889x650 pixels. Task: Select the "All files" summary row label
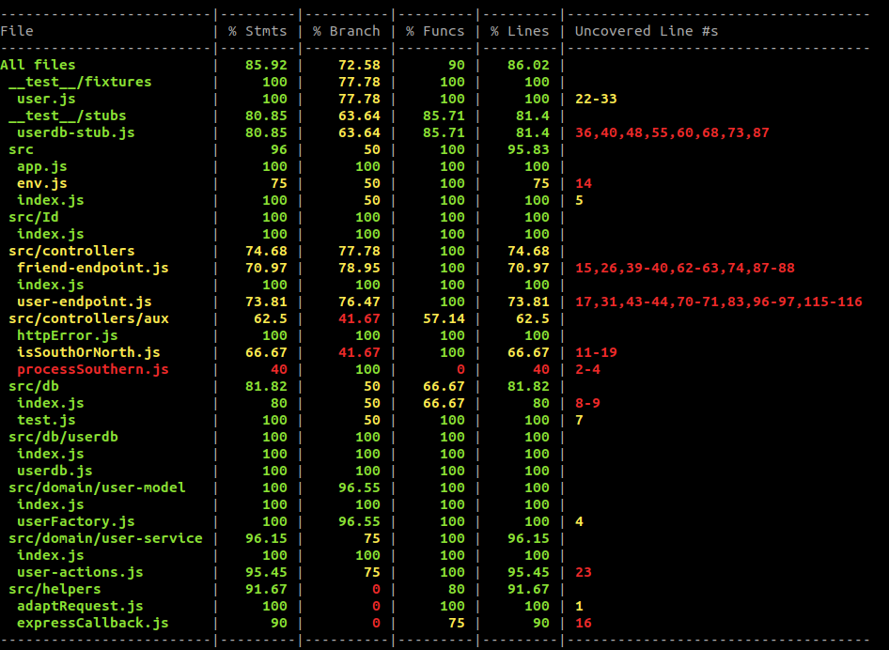[x=38, y=65]
